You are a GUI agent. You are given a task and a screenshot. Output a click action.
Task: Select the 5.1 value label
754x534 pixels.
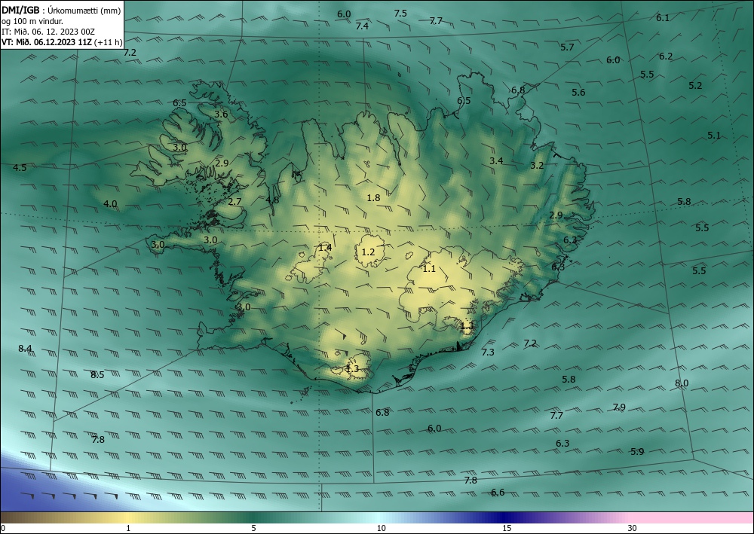tap(714, 136)
